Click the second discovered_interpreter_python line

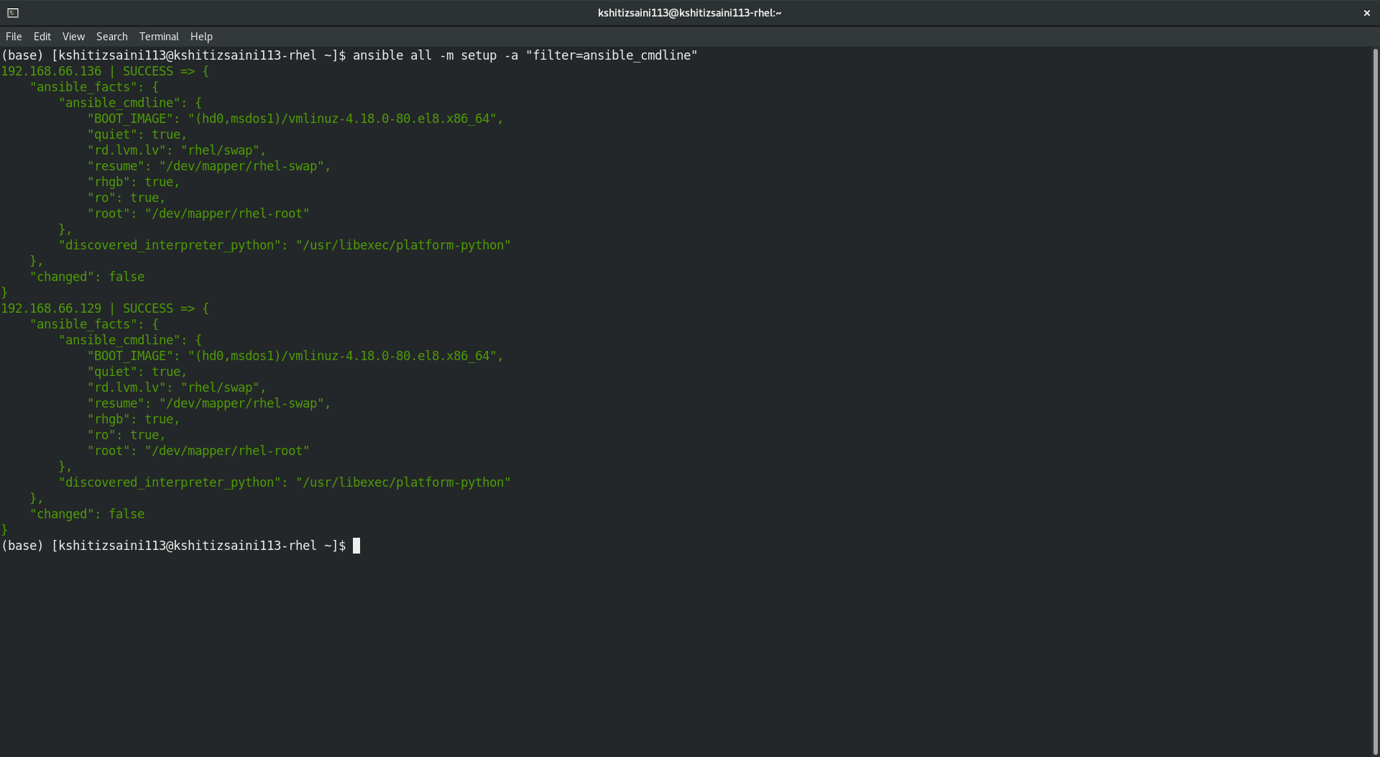click(285, 482)
